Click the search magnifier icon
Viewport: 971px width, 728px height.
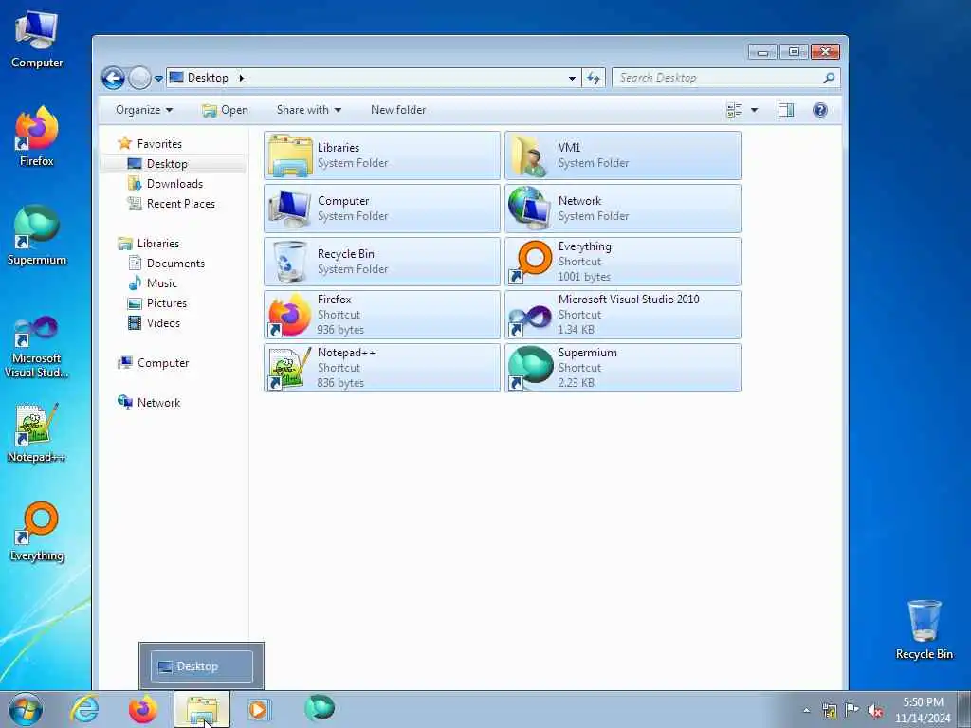829,78
